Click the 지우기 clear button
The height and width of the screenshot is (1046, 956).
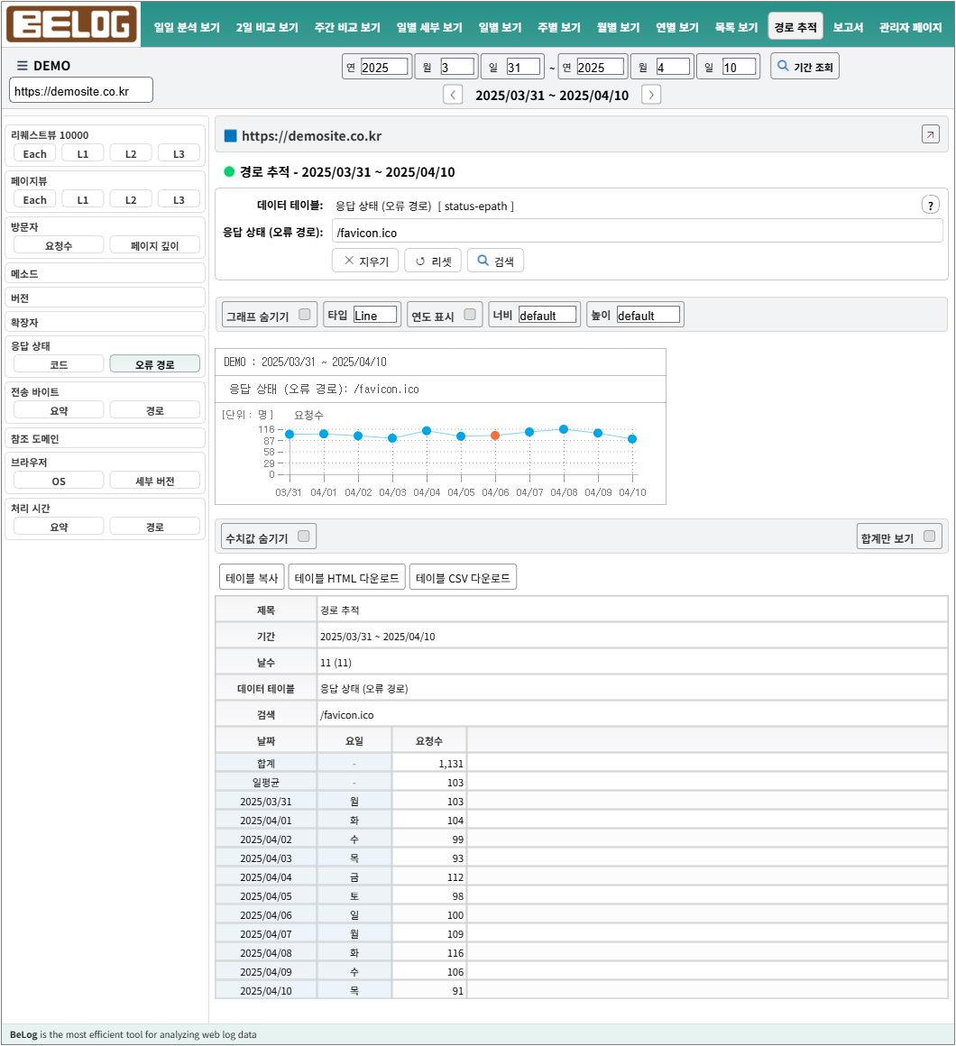365,261
